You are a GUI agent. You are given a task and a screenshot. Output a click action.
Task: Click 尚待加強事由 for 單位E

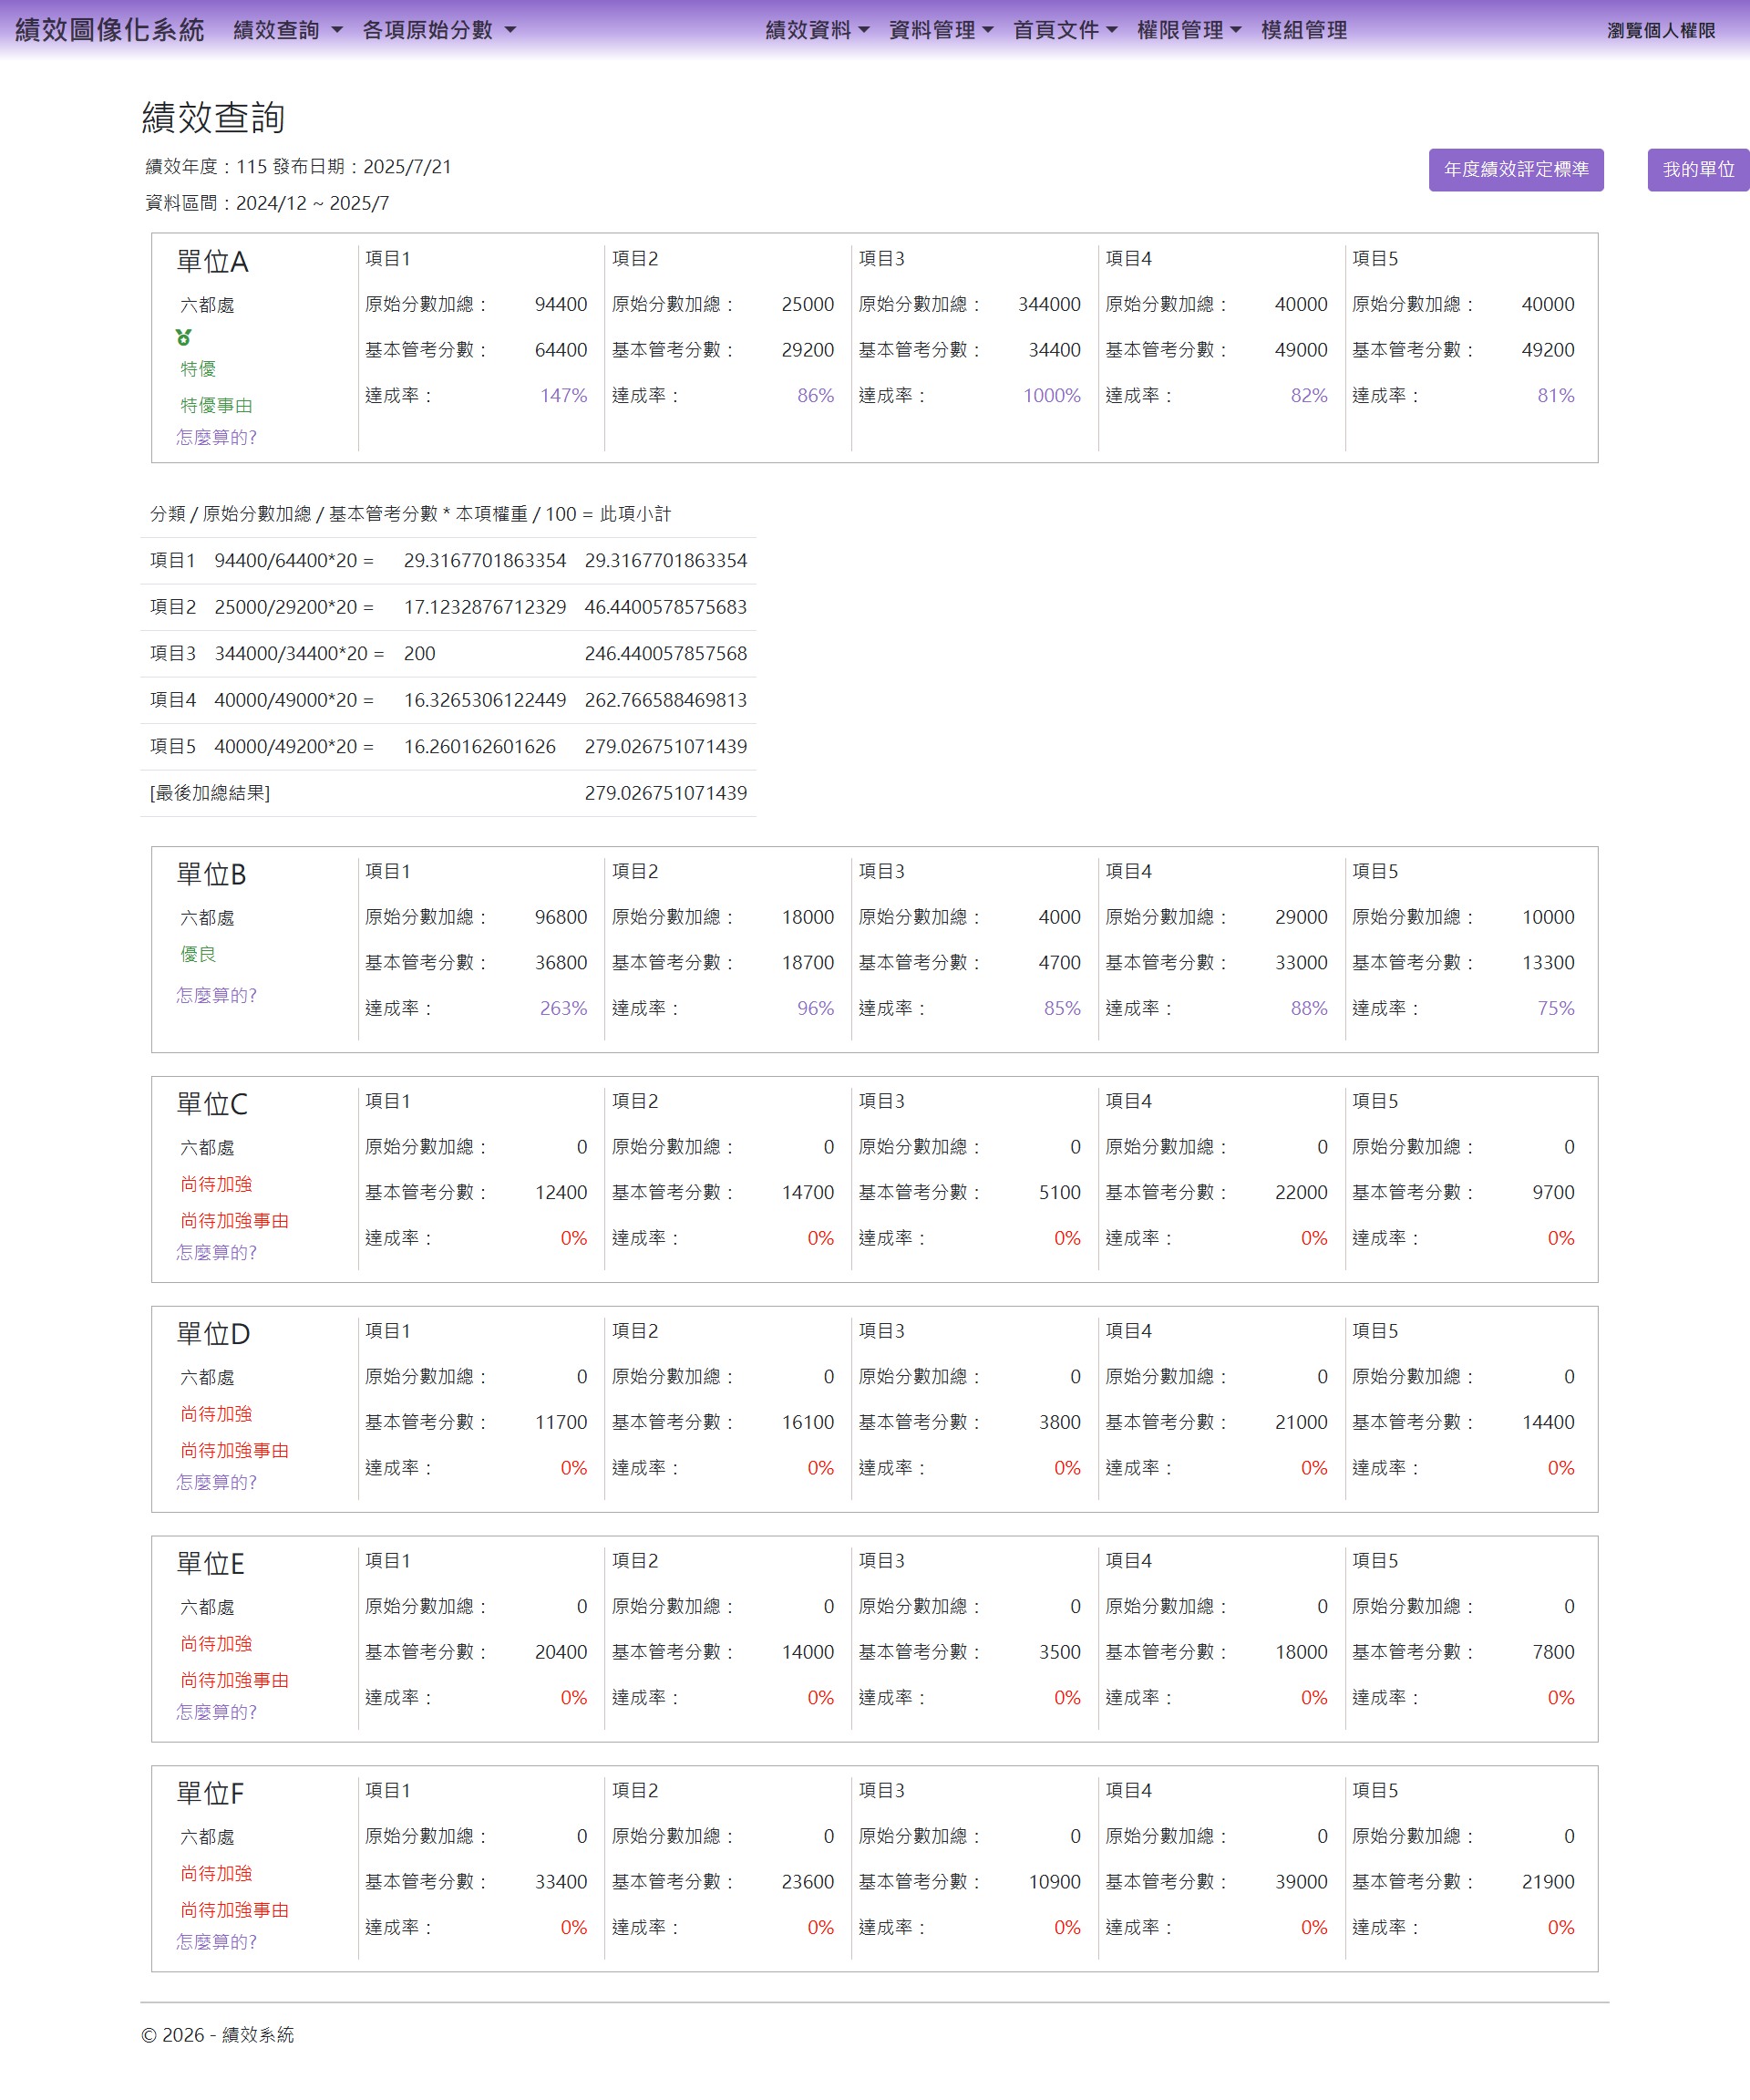[x=235, y=1680]
